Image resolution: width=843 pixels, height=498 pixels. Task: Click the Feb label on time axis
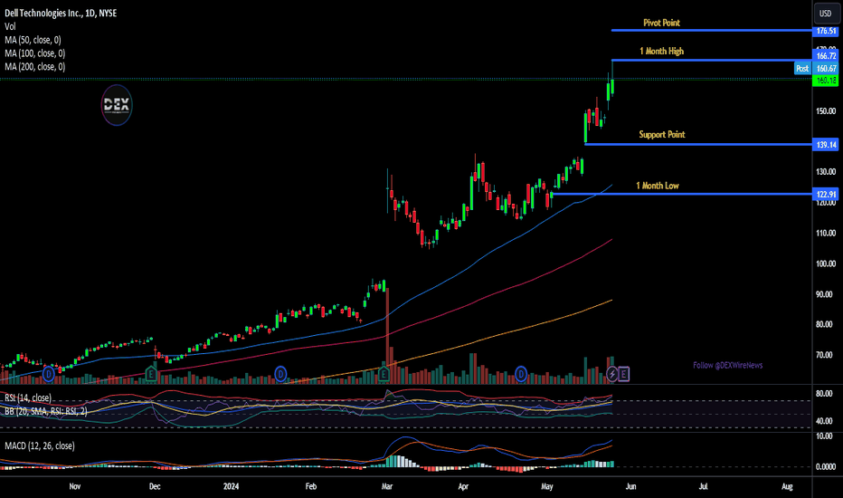tap(311, 486)
